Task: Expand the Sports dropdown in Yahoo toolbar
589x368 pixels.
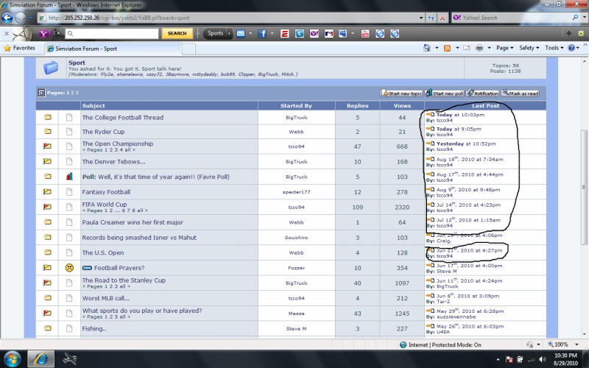Action: [x=216, y=33]
